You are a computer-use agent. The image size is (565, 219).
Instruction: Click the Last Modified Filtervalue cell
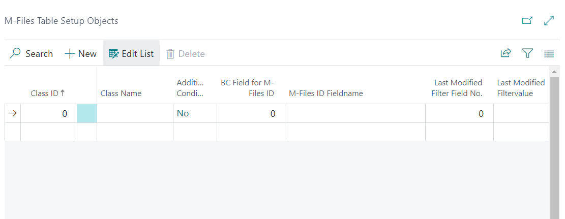[521, 113]
